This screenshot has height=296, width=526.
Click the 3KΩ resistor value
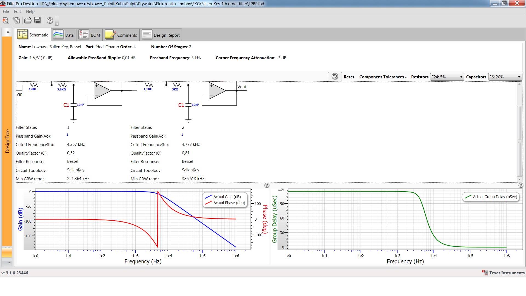click(x=175, y=89)
